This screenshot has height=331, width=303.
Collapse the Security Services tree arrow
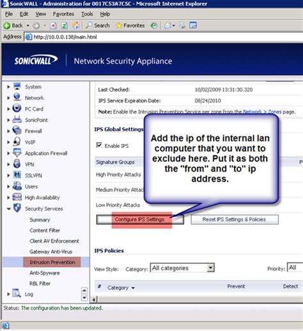8,209
